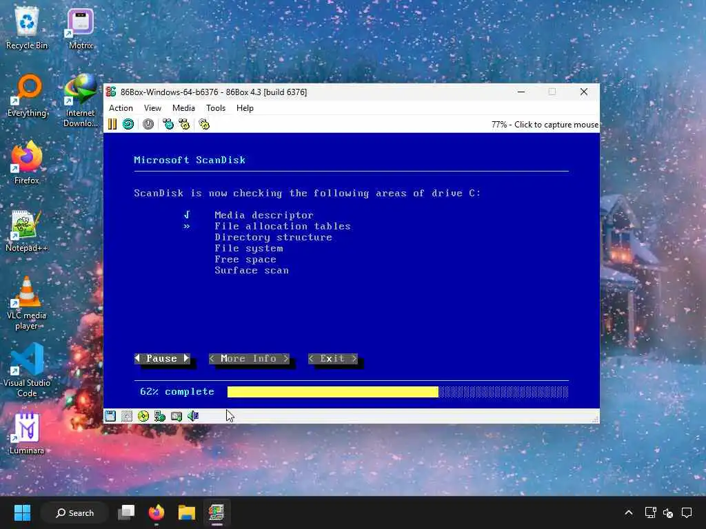The image size is (706, 529).
Task: Open 86Box settings with the gear toolbar icon
Action: 204,124
